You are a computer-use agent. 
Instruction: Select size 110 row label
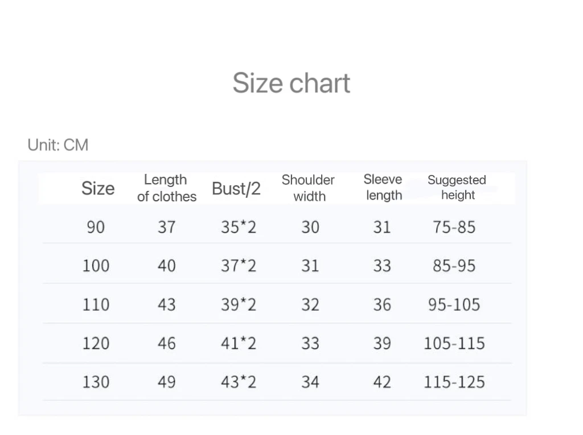click(96, 304)
